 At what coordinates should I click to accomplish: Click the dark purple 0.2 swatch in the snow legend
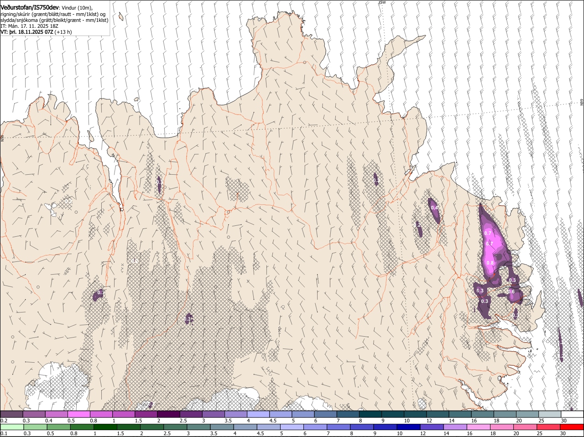[12, 414]
